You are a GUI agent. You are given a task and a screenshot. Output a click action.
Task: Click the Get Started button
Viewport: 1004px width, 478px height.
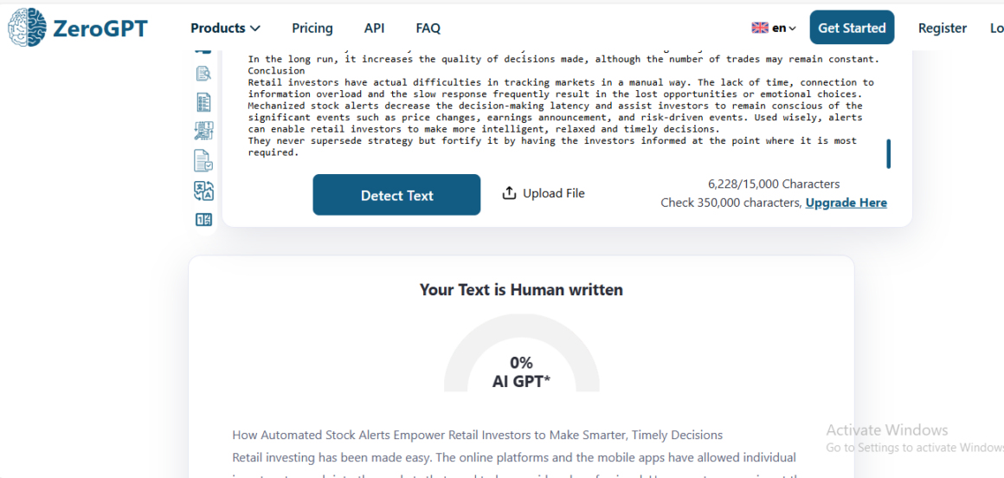point(852,28)
